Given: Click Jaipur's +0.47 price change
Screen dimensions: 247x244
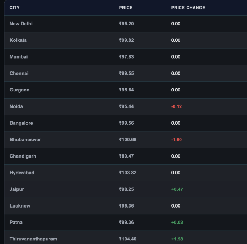Looking at the screenshot, I should [x=177, y=189].
